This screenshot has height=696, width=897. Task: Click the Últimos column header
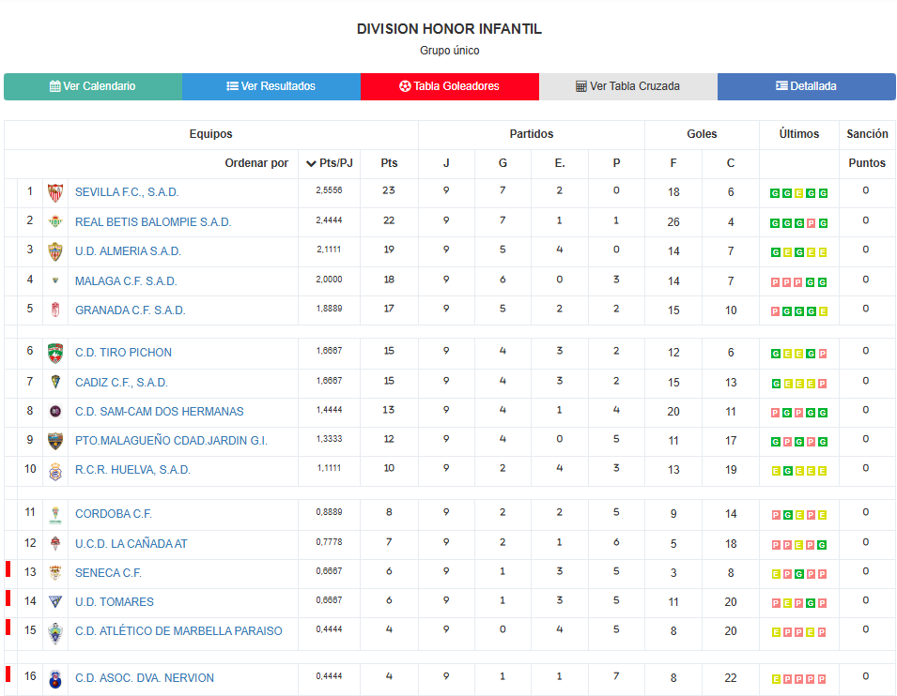pyautogui.click(x=799, y=134)
